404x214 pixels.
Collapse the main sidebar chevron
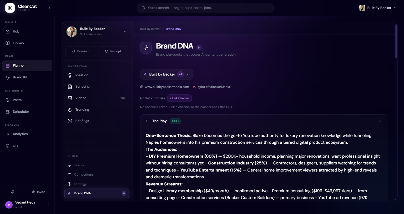click(49, 8)
